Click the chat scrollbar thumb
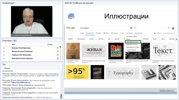The image size is (179, 100). (61, 96)
